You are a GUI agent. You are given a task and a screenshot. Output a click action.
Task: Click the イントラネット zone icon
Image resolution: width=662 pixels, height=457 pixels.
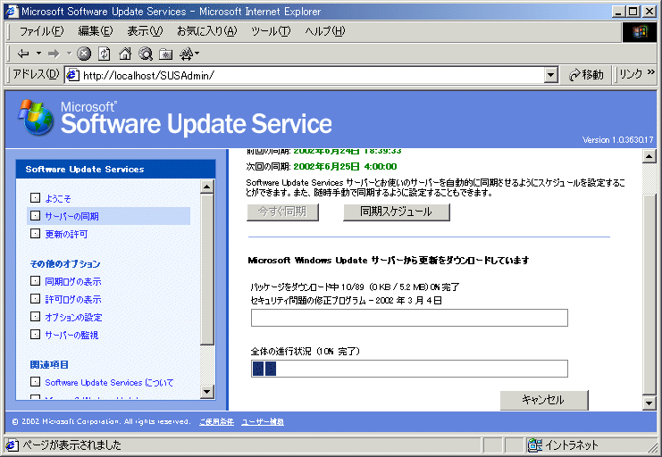pyautogui.click(x=535, y=445)
